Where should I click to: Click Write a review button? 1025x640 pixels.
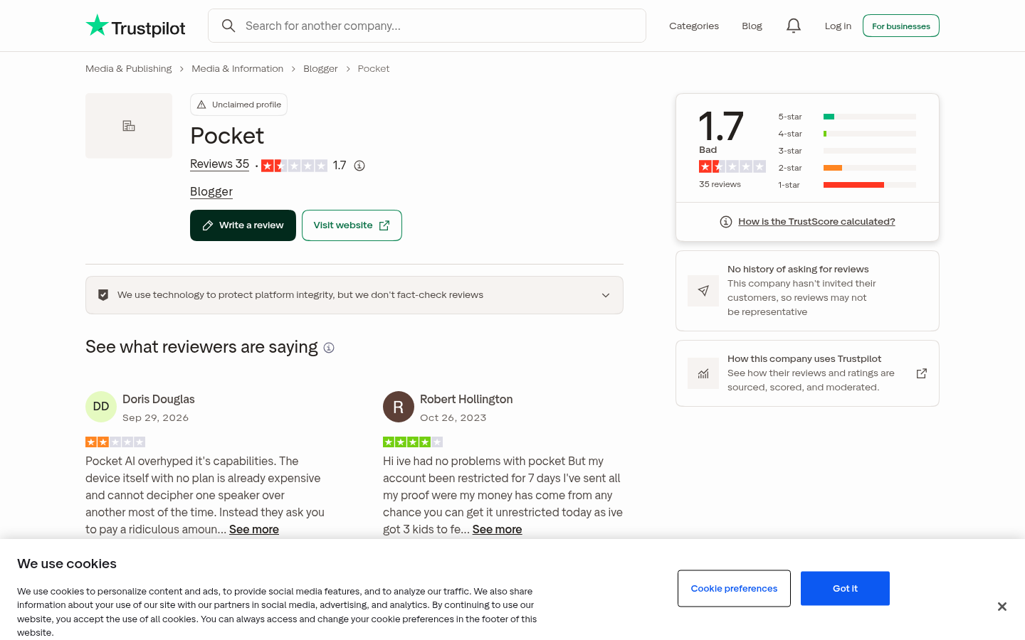pos(243,225)
